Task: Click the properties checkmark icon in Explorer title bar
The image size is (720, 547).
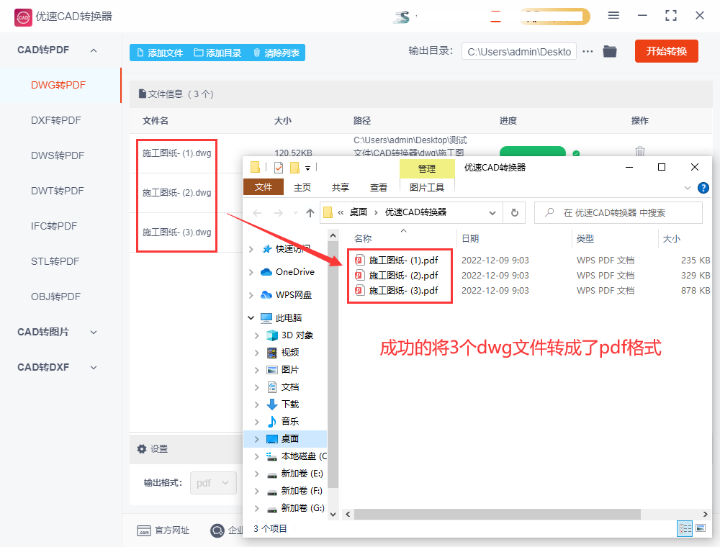Action: (278, 168)
